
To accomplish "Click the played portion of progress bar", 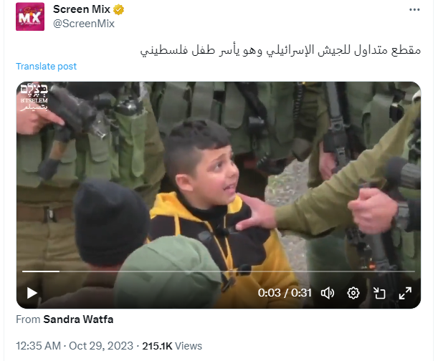I will [x=41, y=271].
